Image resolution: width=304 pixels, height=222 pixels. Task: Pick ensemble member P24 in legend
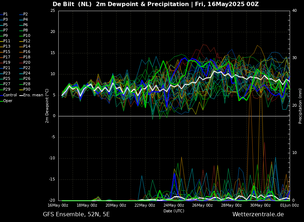tap(25, 73)
